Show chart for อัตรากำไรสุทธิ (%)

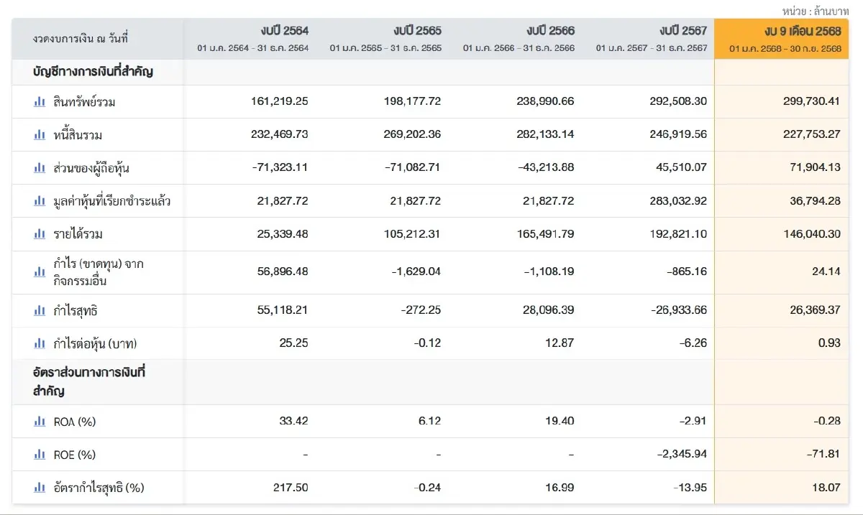click(x=40, y=488)
